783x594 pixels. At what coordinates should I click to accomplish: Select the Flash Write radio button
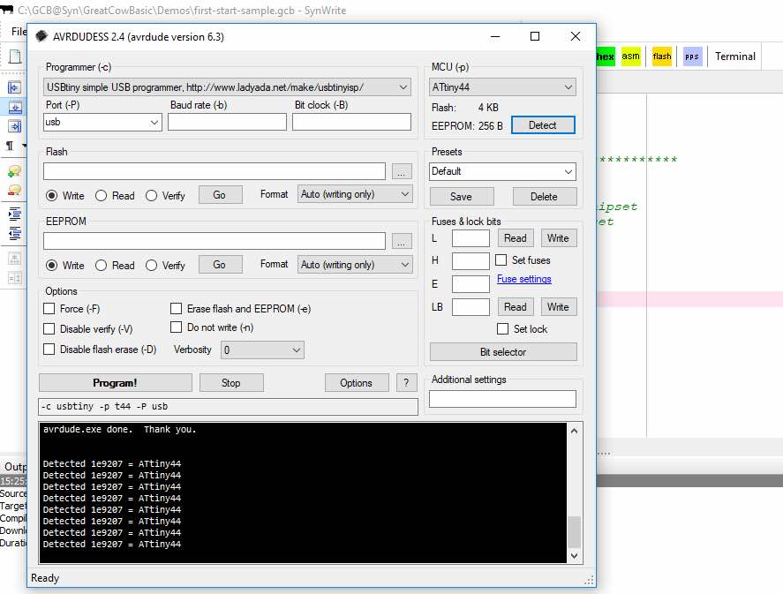pyautogui.click(x=51, y=196)
